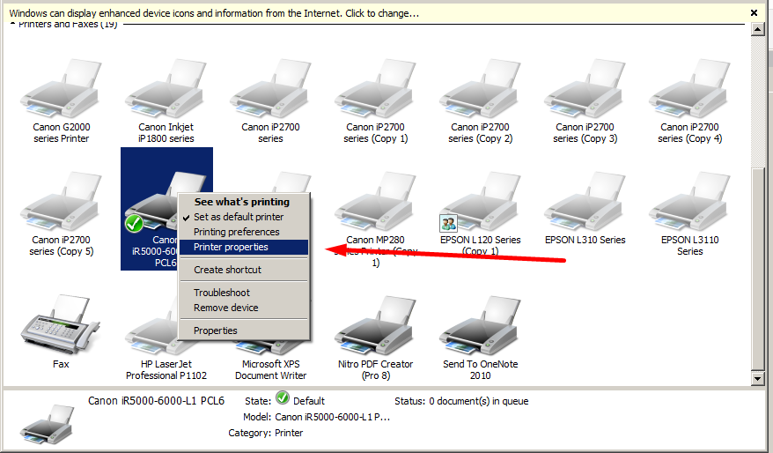Open Properties at bottom of context menu

click(244, 330)
